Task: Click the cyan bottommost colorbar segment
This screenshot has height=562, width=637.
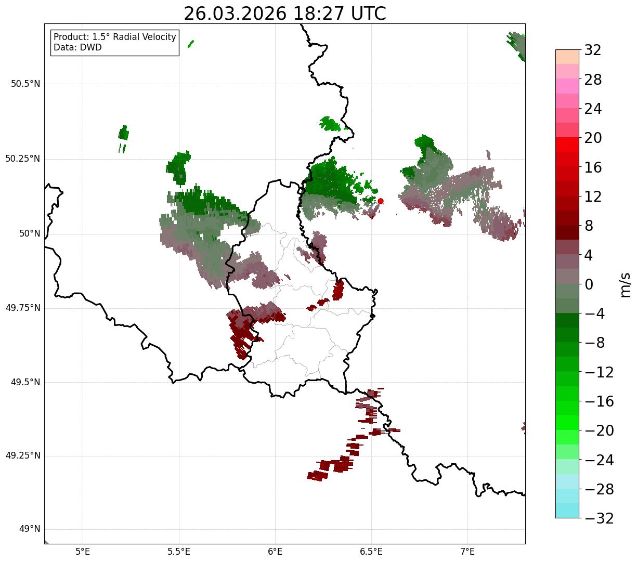Action: tap(567, 511)
